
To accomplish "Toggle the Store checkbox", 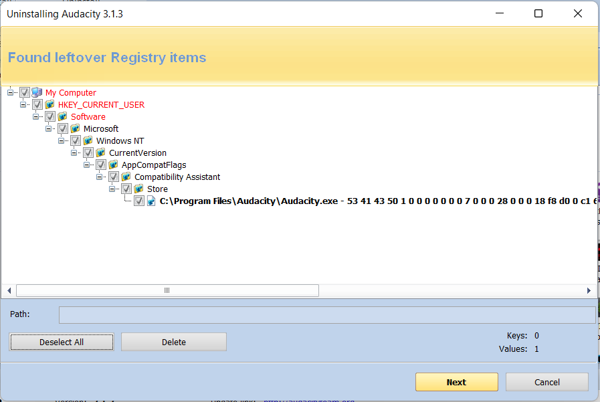I will 126,189.
